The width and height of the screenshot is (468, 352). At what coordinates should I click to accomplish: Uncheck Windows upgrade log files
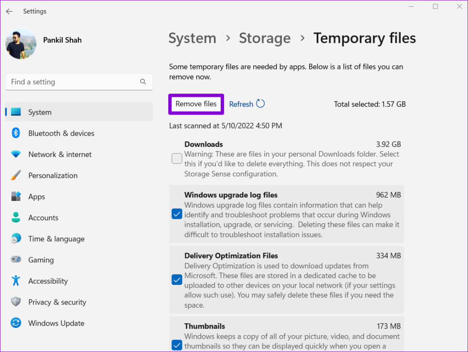point(177,214)
